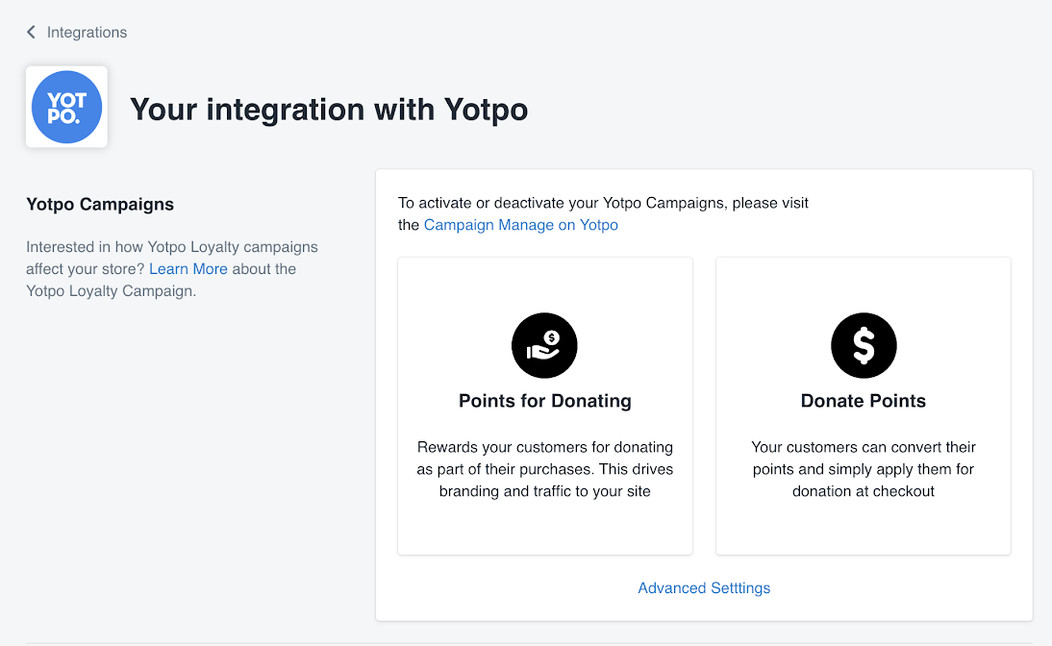Open the Learn More link
Image resolution: width=1052 pixels, height=646 pixels.
188,269
